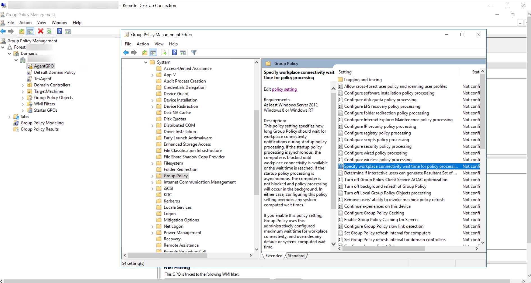
Task: Click the Editor's blue Back arrow
Action: (126, 53)
